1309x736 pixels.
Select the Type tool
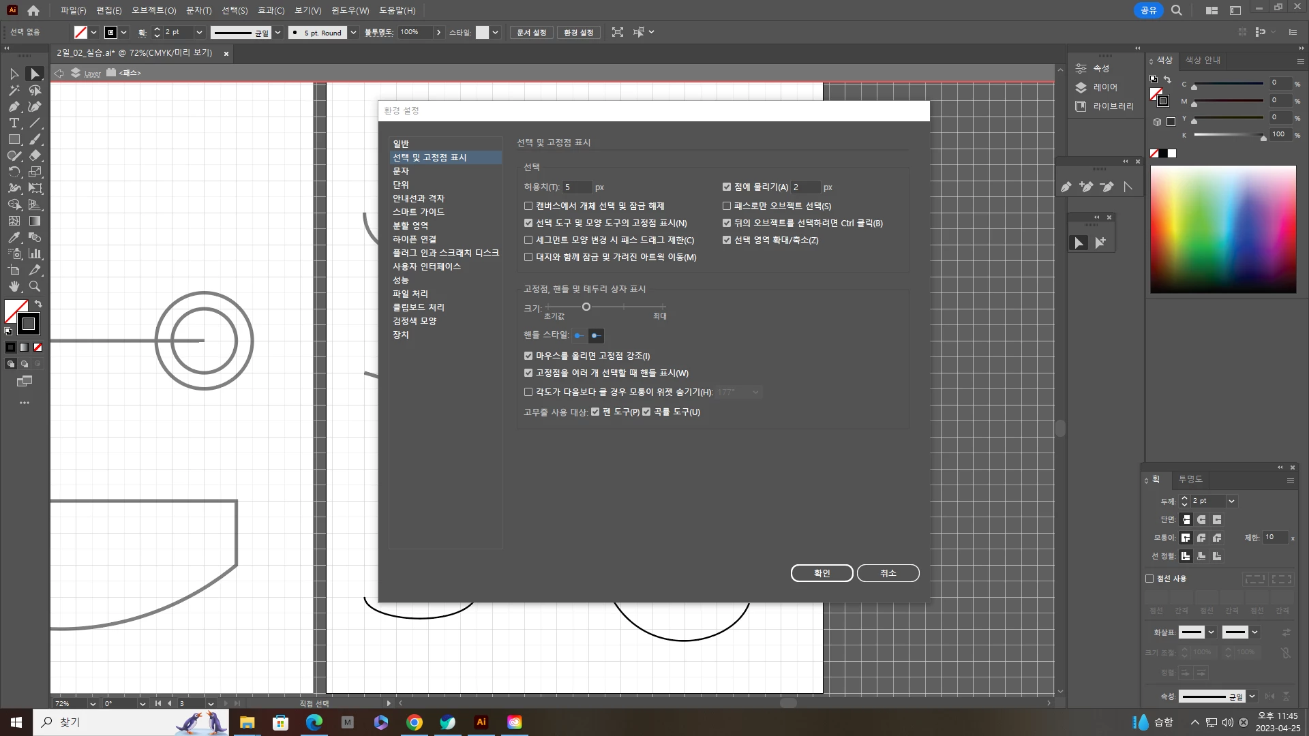(14, 123)
